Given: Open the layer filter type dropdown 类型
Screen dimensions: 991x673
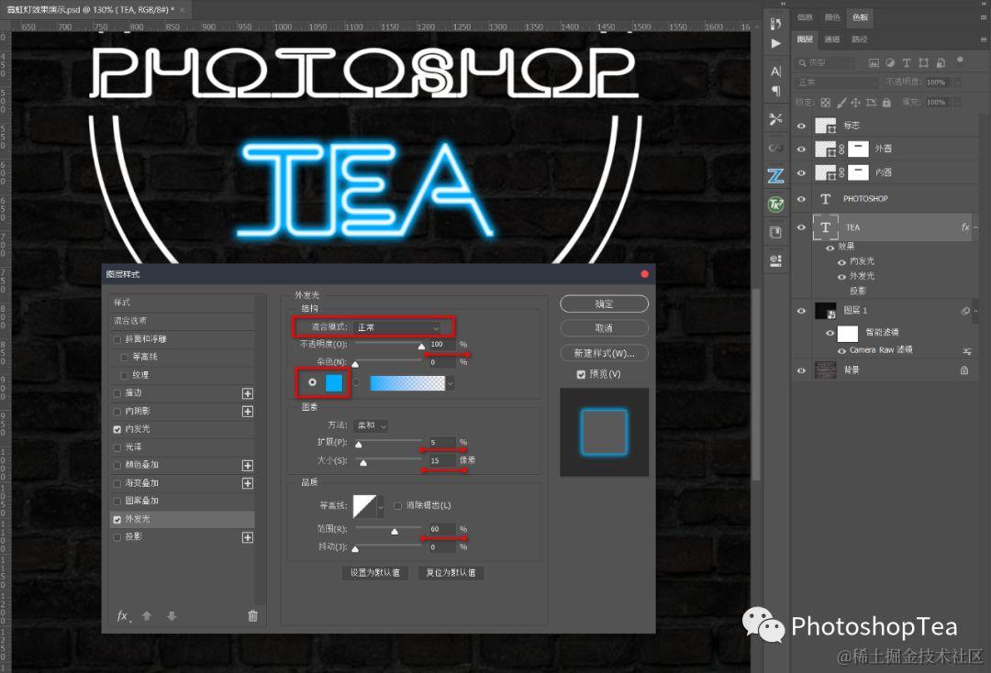Looking at the screenshot, I should [826, 62].
